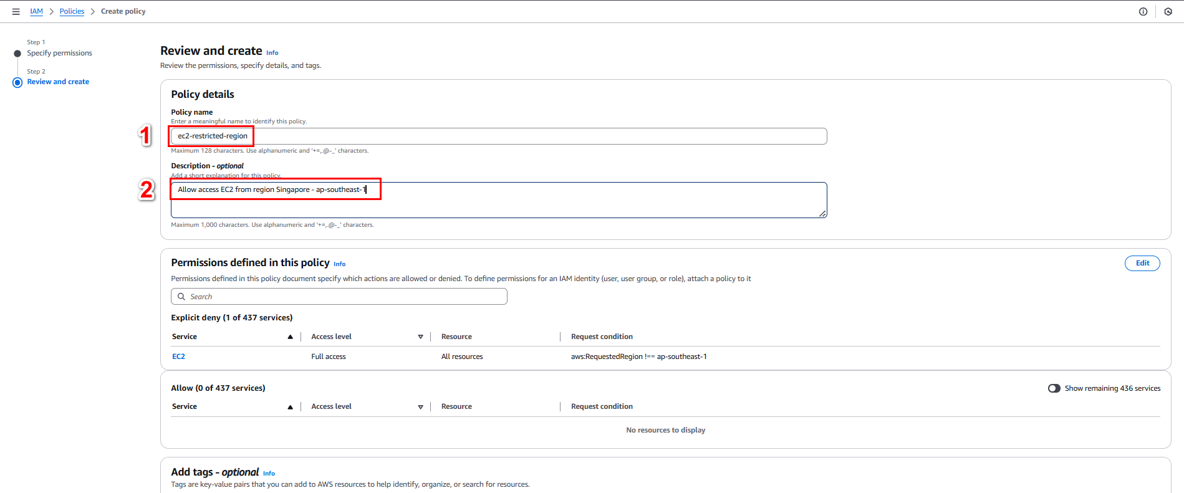Go to IAM breadcrumb link

tap(37, 11)
